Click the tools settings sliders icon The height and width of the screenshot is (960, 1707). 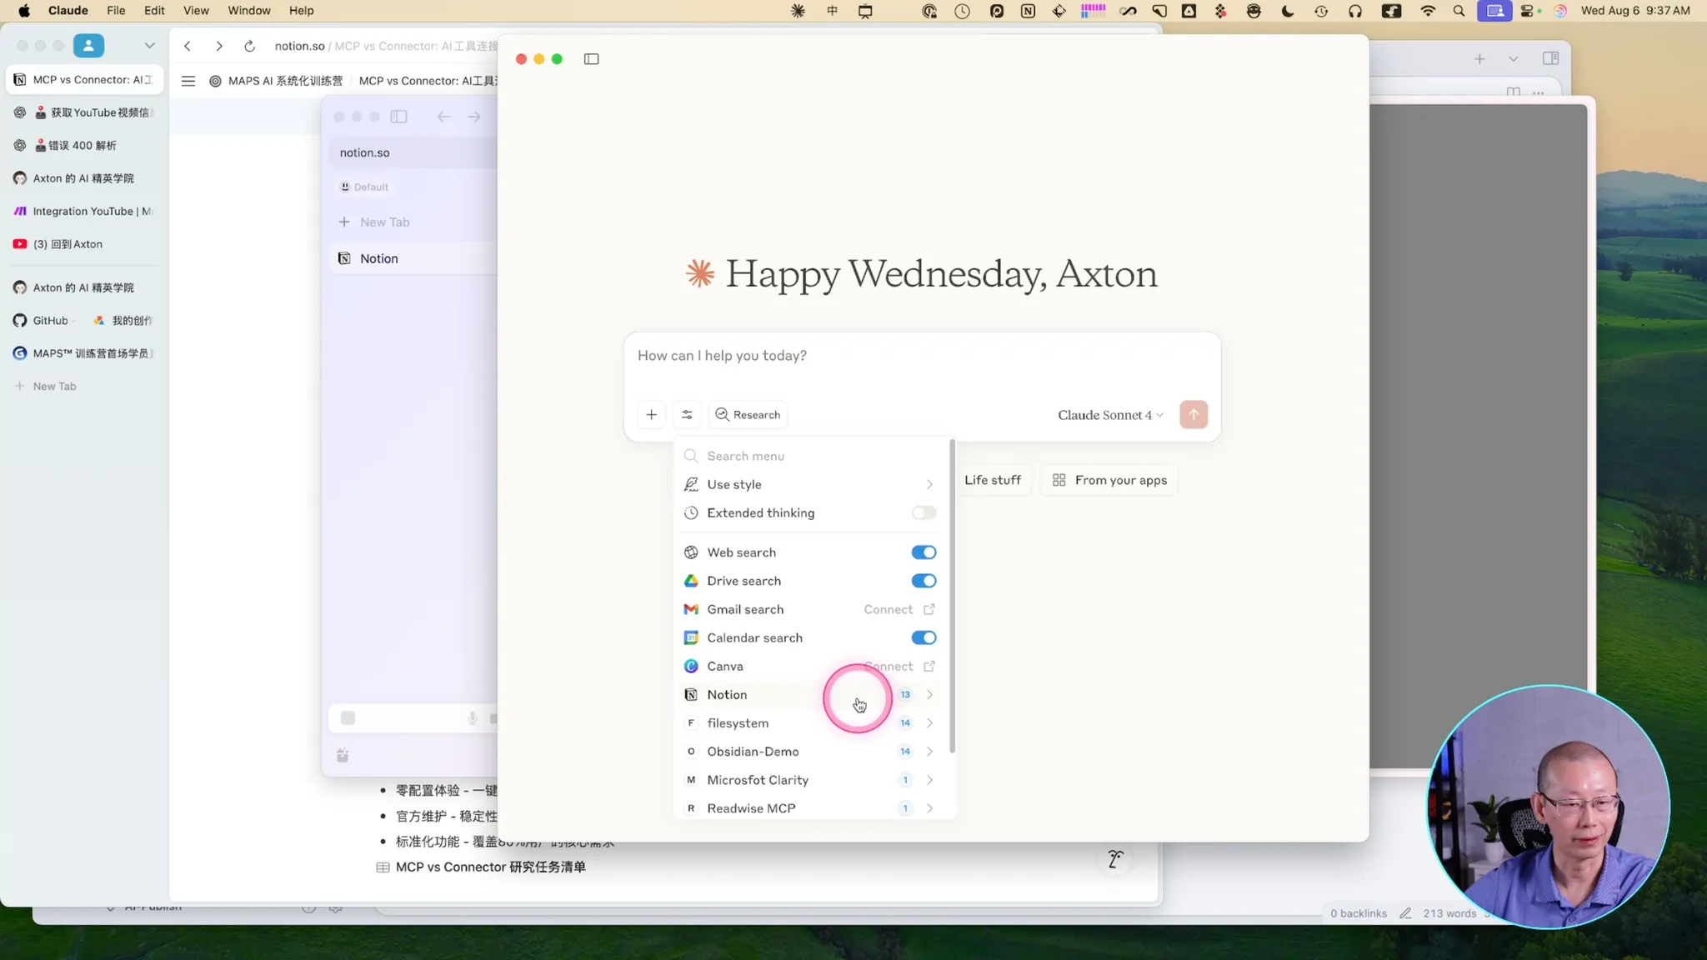point(687,414)
